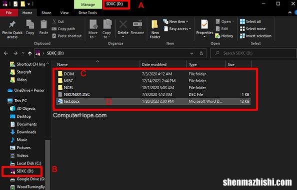The width and height of the screenshot is (297, 190).
Task: Open Pictures in navigation pane
Action: point(20,147)
